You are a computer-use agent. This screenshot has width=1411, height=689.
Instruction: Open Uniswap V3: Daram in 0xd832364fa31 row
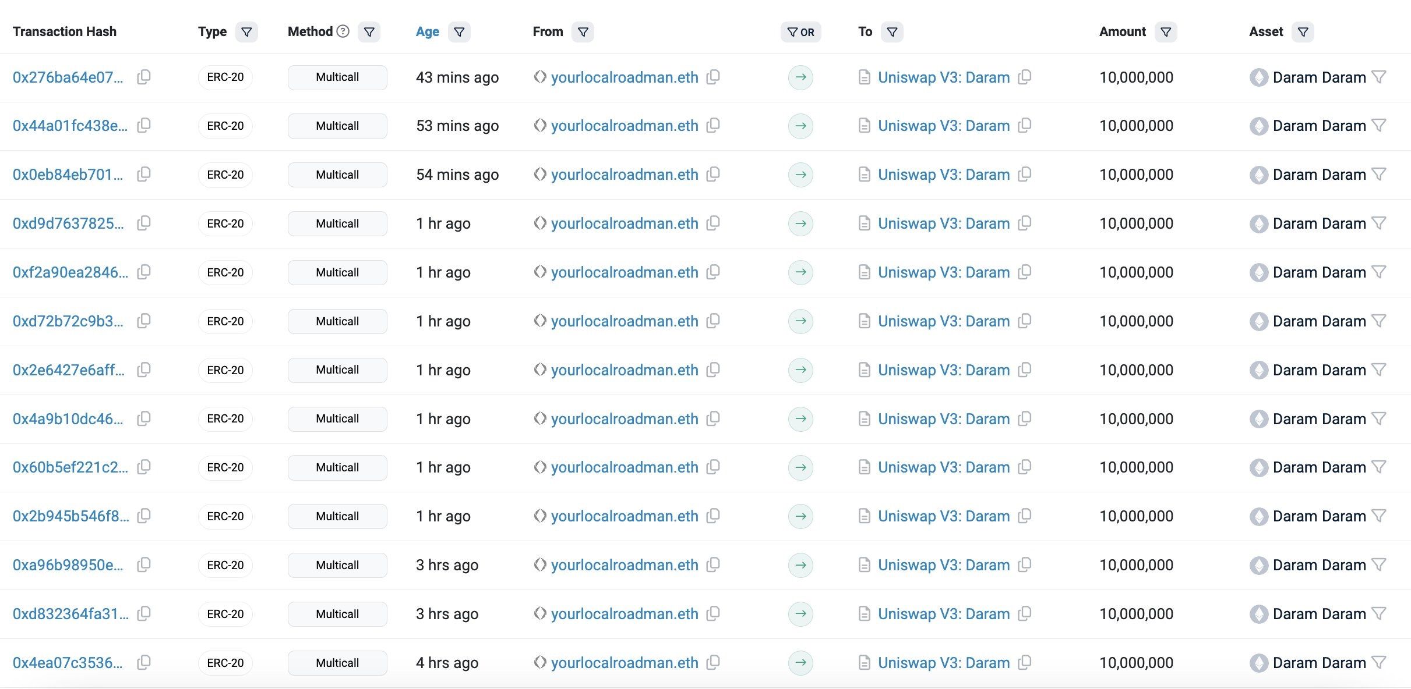point(943,613)
